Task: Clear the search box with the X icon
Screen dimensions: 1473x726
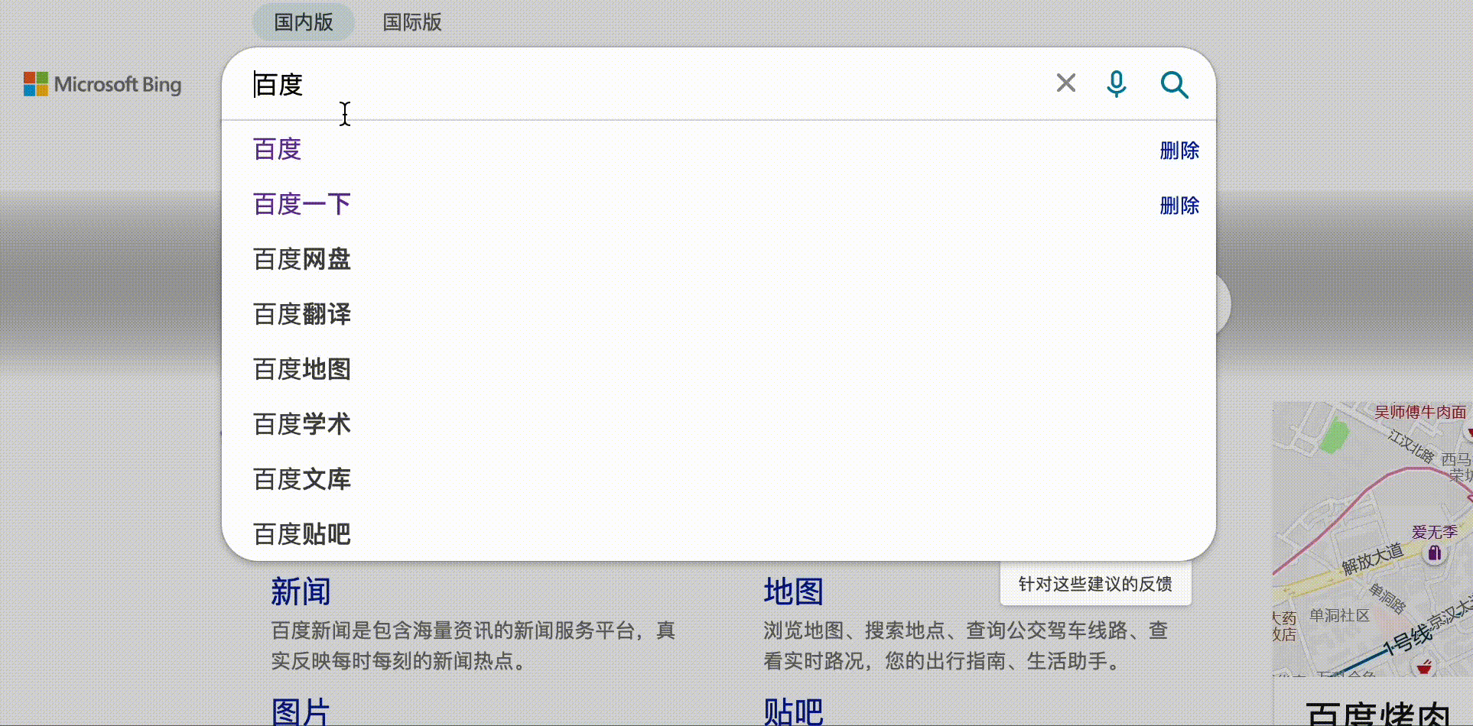Action: pos(1065,83)
